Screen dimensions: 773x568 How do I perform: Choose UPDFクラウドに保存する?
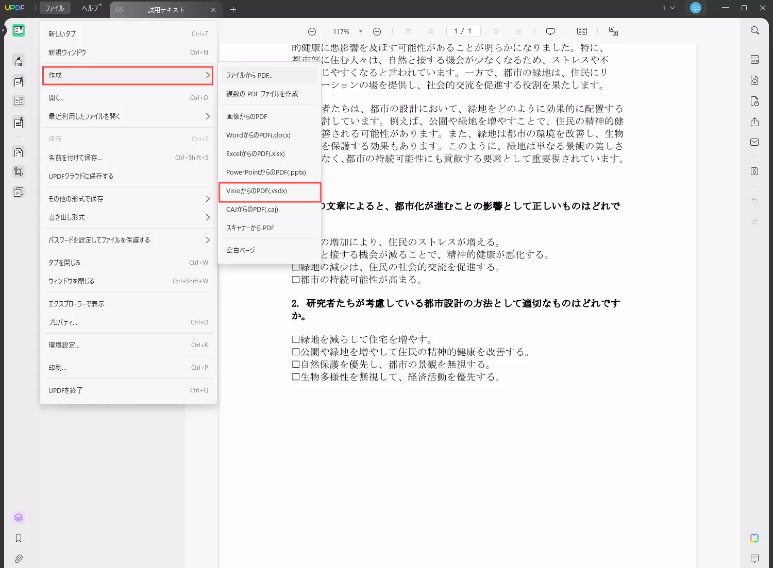tap(129, 176)
